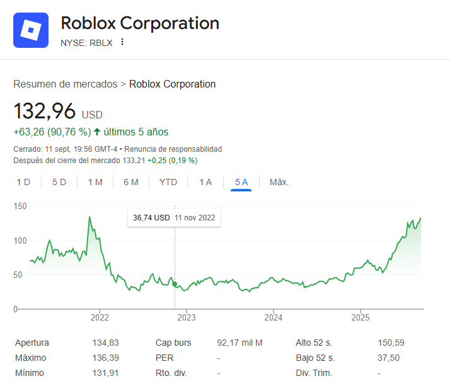Screen dimensions: 450x386
Task: Click the Bajo 52 s. label
Action: click(x=315, y=358)
